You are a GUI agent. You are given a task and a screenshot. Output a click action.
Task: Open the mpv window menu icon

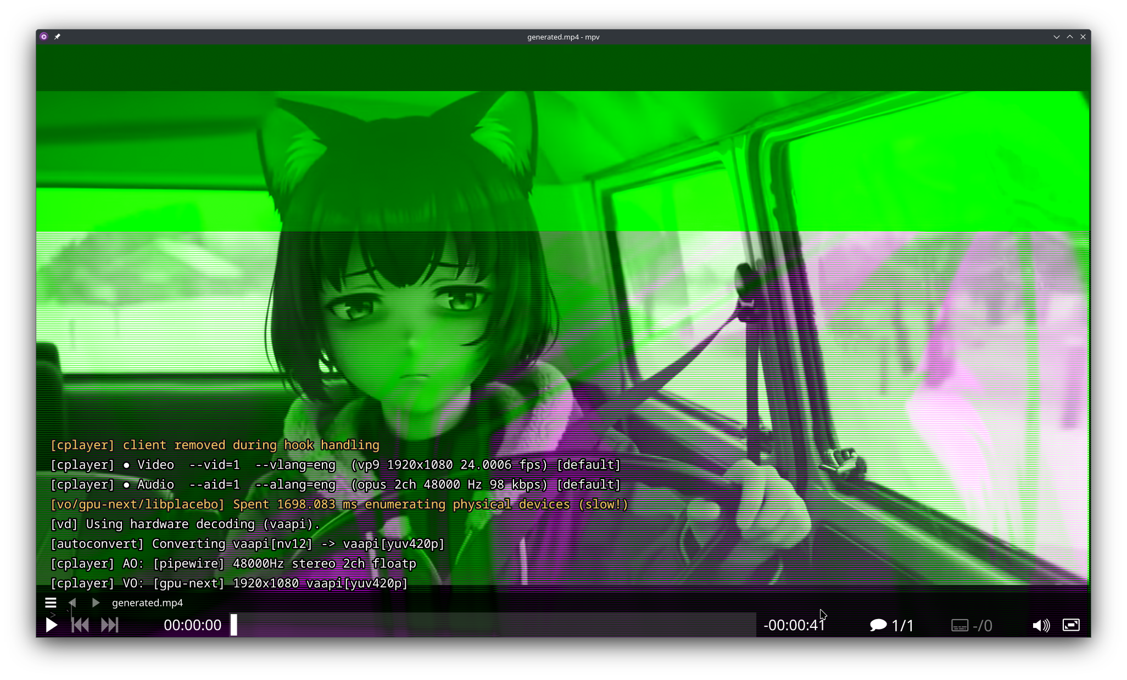44,37
